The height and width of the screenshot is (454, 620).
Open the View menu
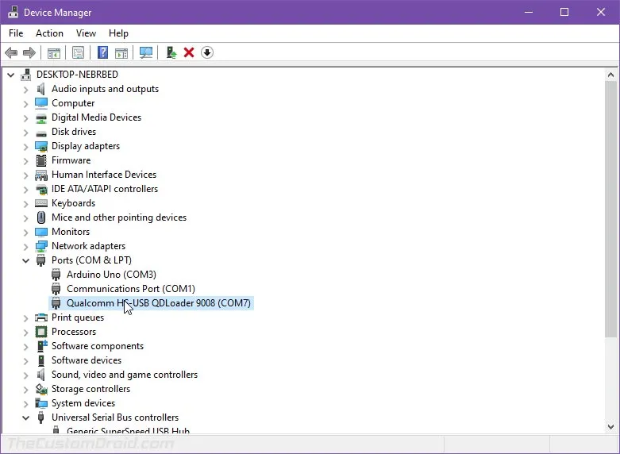click(x=86, y=33)
